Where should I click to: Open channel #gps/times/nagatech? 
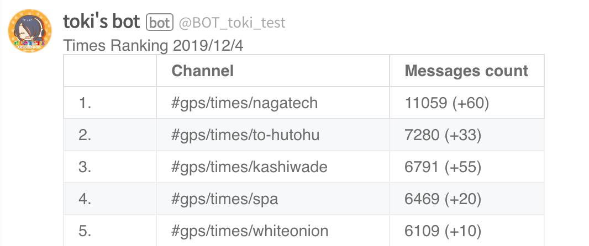tap(245, 103)
